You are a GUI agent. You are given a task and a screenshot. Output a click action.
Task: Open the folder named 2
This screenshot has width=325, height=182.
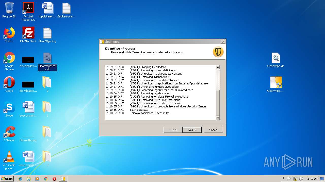pos(47,134)
